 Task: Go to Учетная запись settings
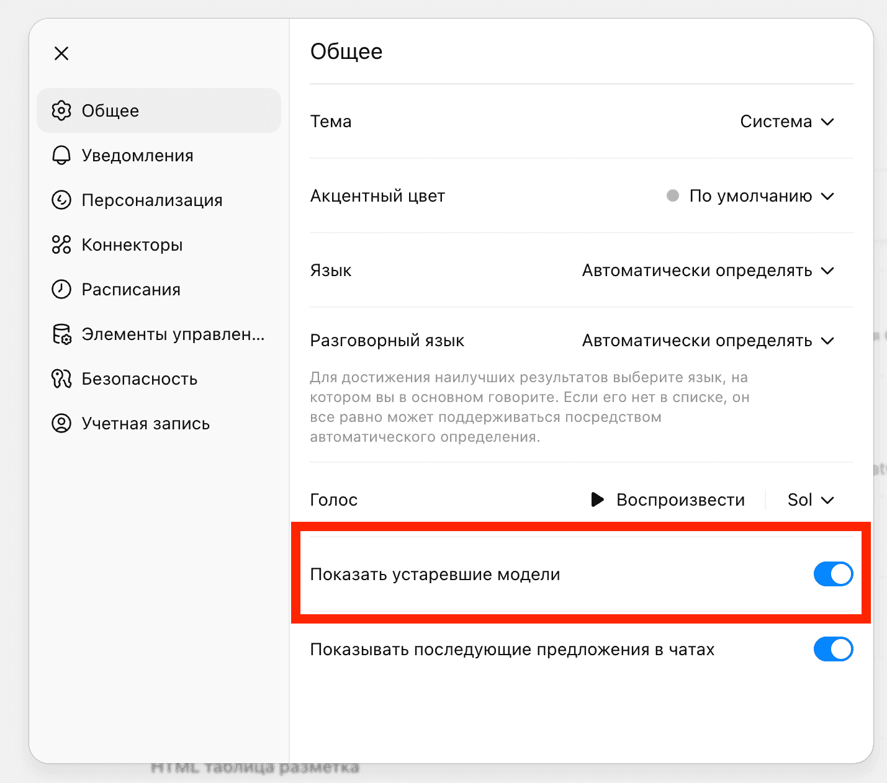point(146,423)
